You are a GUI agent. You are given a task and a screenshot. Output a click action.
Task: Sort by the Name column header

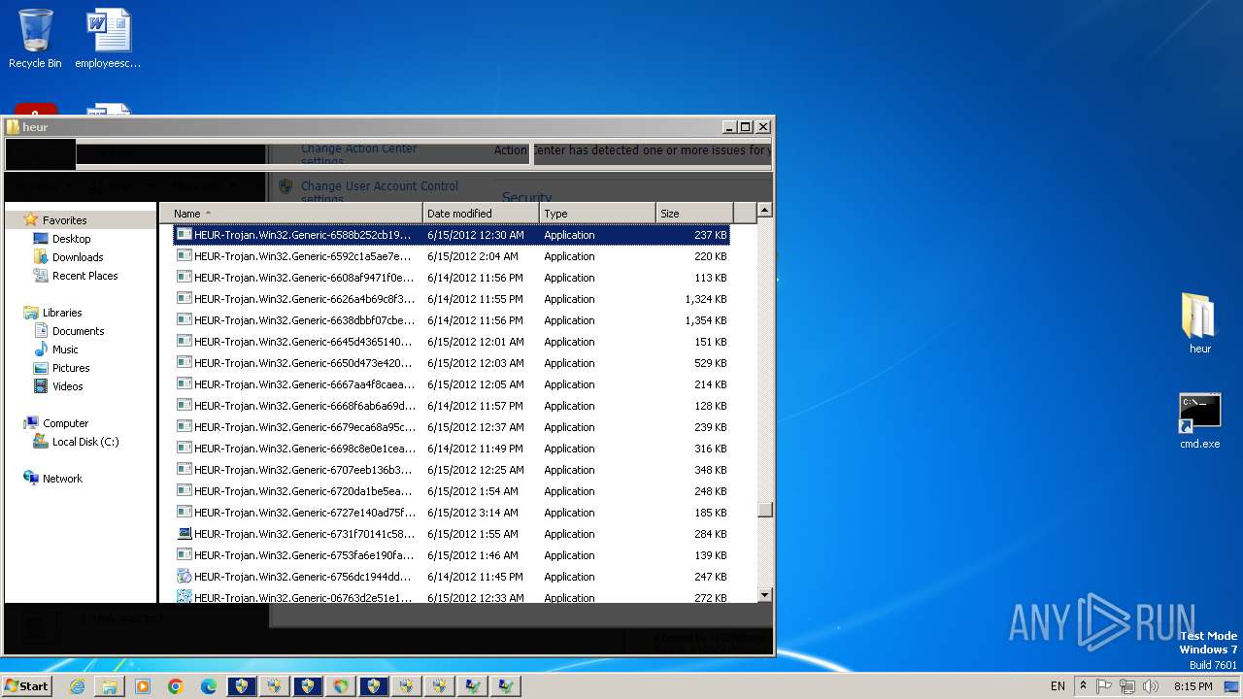[291, 214]
